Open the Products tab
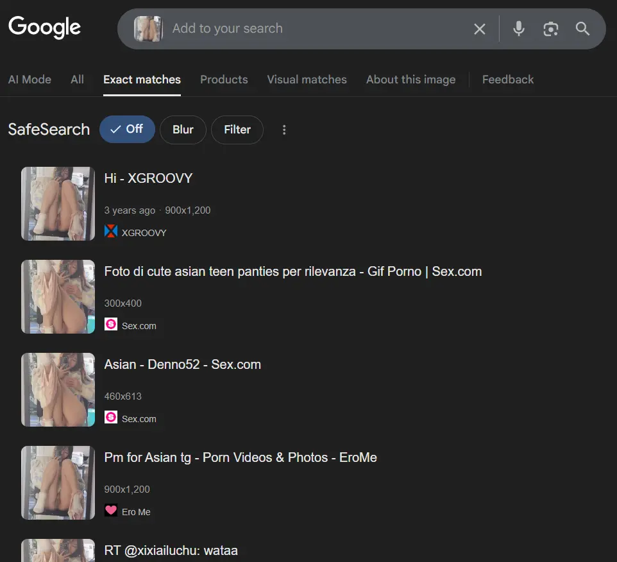Viewport: 617px width, 562px height. 224,80
